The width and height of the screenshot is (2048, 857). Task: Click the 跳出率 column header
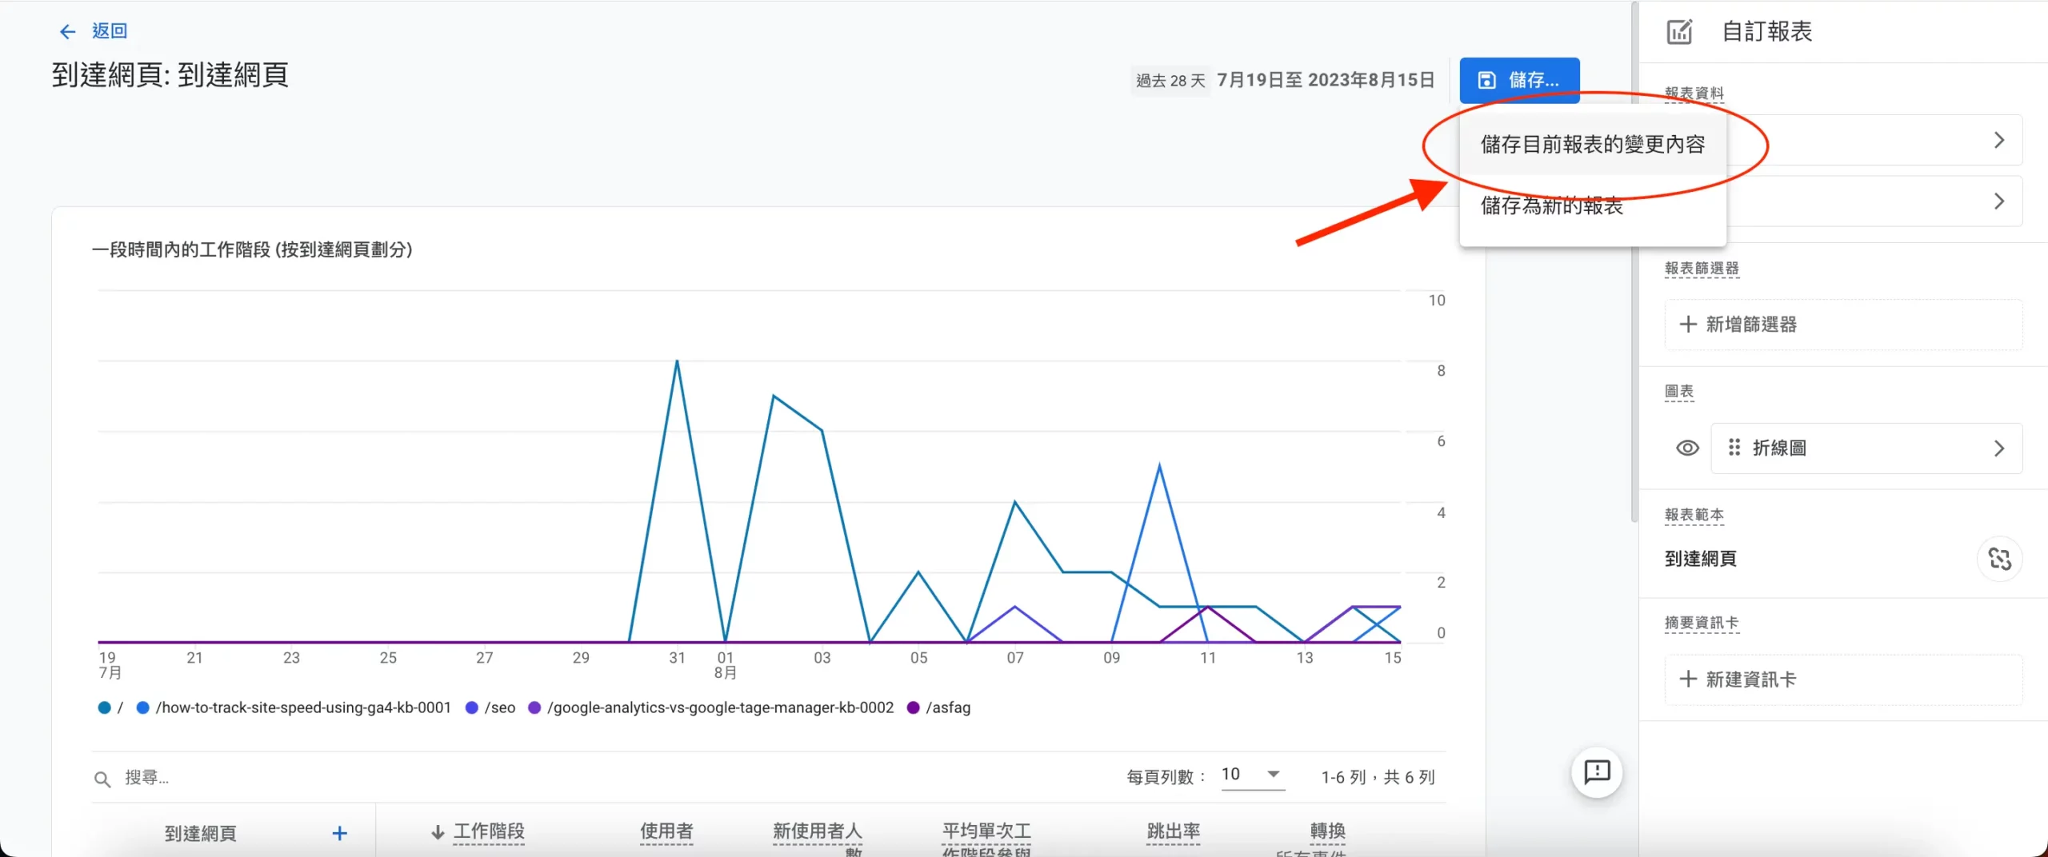[x=1173, y=831]
